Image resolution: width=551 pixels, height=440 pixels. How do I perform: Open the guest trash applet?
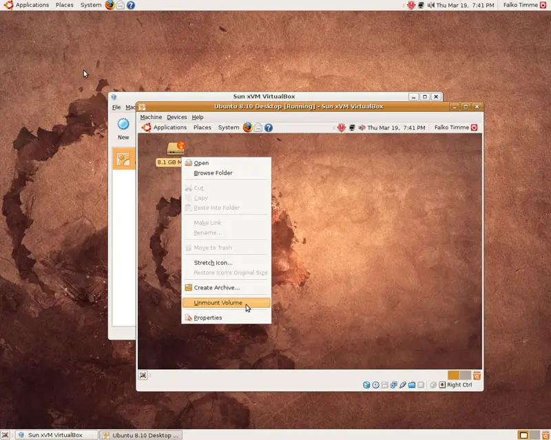coord(477,376)
